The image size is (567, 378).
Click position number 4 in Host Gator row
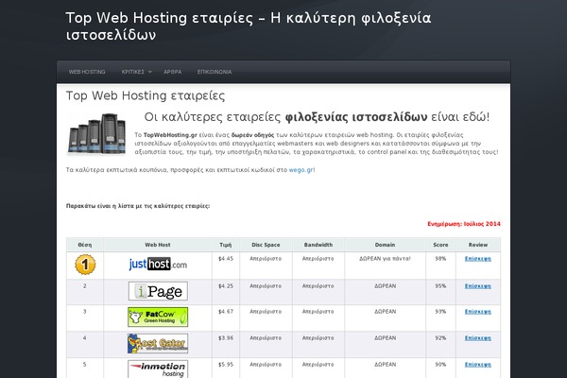click(85, 338)
